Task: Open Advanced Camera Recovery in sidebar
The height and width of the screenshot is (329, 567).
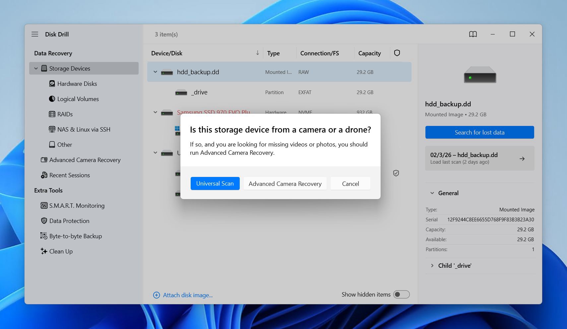Action: [85, 160]
